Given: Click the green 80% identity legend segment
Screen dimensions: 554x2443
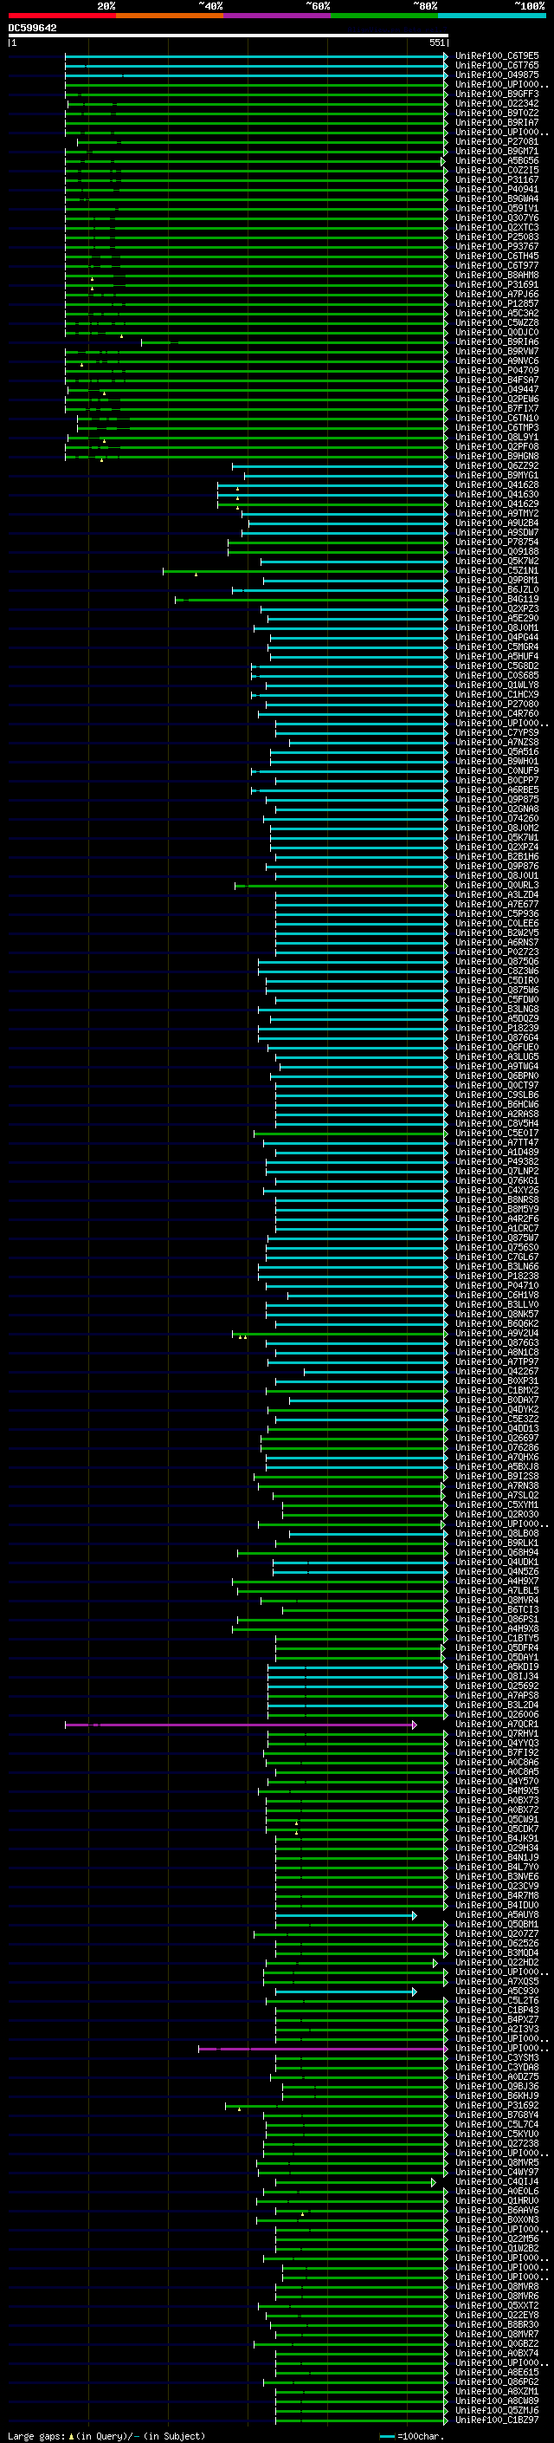Looking at the screenshot, I should click(384, 16).
